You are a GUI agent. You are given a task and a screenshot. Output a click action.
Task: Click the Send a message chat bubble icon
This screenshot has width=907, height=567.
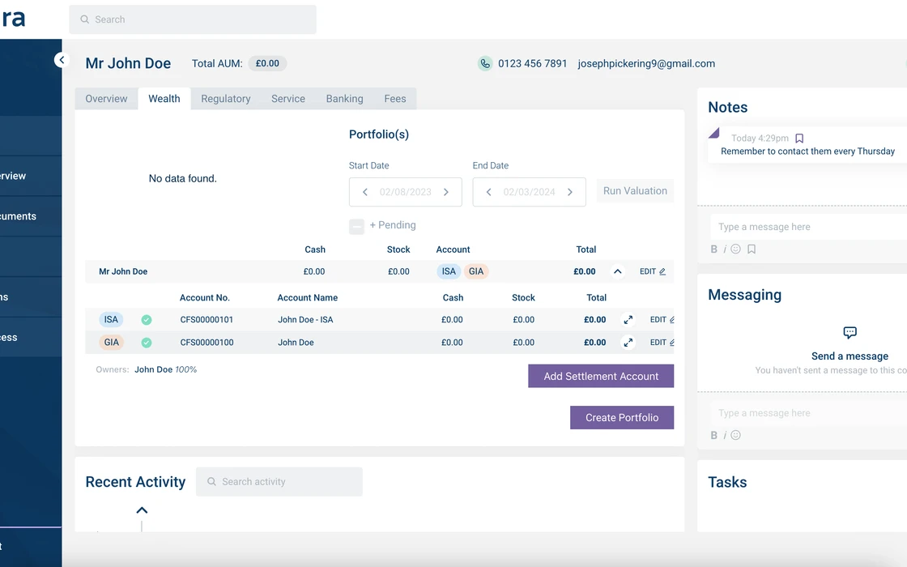(850, 333)
